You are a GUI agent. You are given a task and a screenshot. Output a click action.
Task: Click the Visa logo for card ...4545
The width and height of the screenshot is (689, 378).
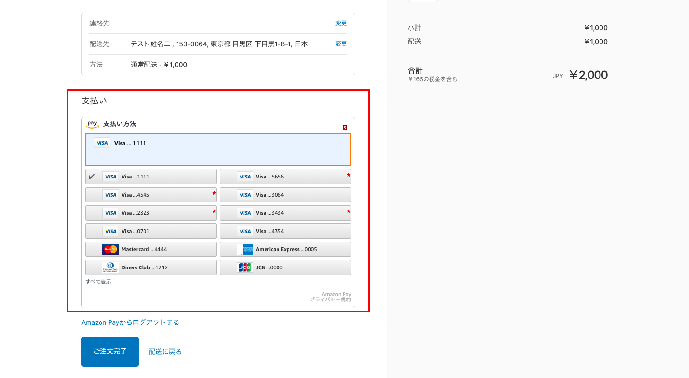tap(111, 195)
